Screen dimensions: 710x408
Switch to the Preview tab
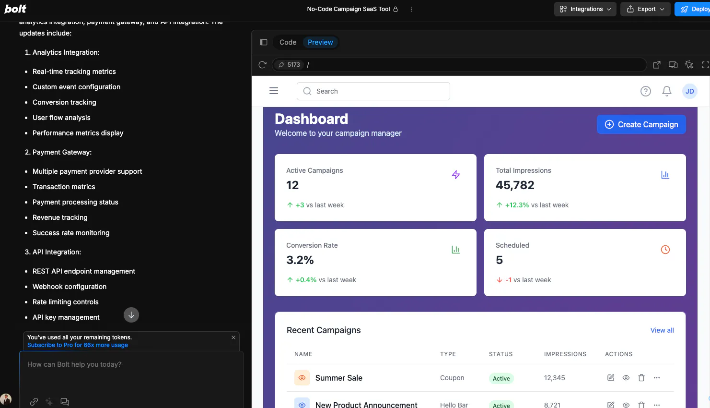(320, 42)
